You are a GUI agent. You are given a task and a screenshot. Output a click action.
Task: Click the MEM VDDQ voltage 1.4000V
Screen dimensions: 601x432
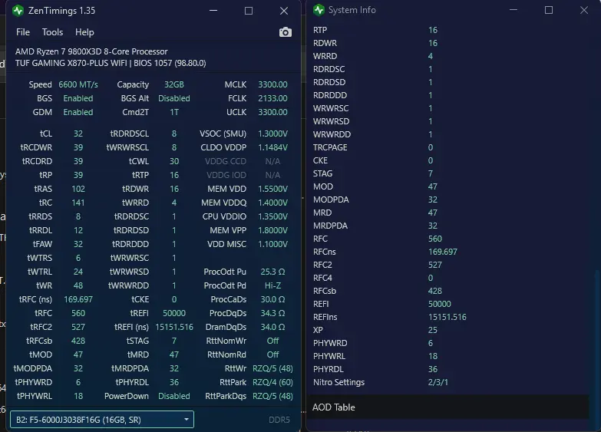pyautogui.click(x=272, y=203)
